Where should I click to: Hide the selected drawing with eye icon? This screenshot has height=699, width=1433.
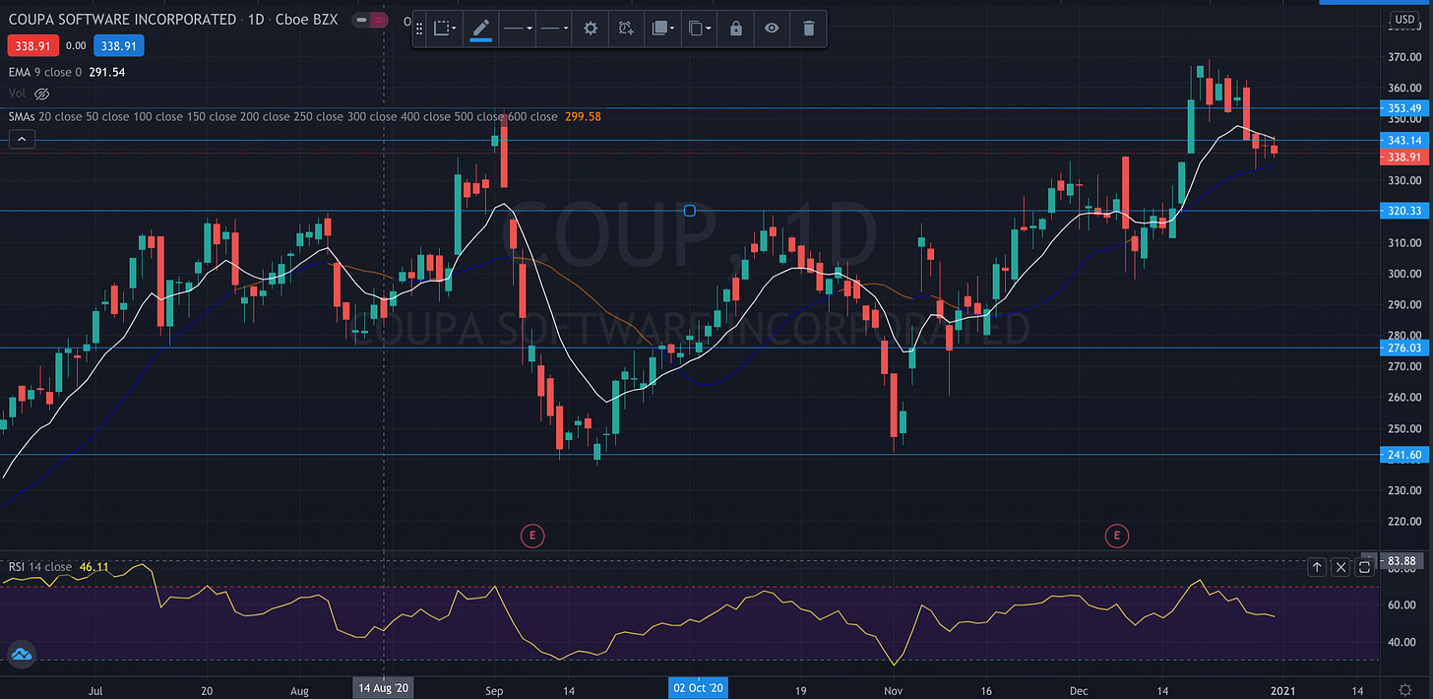click(x=772, y=29)
